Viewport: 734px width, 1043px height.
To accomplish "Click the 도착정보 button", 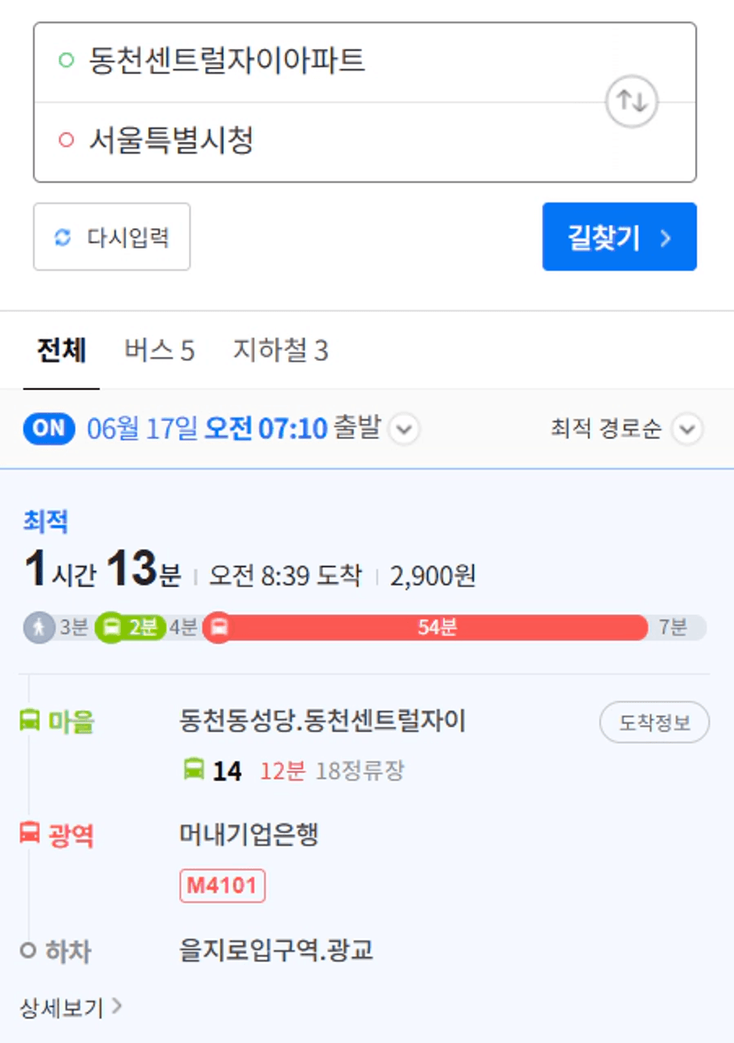I will tap(654, 721).
